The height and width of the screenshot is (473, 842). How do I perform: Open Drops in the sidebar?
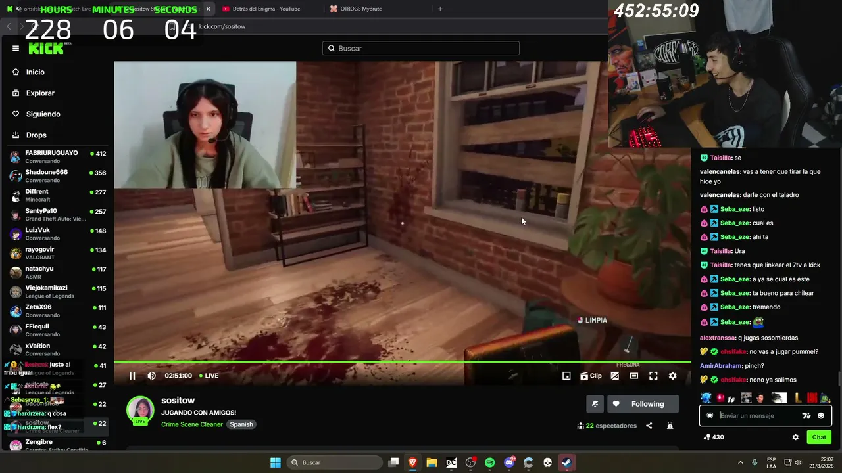[x=36, y=135]
